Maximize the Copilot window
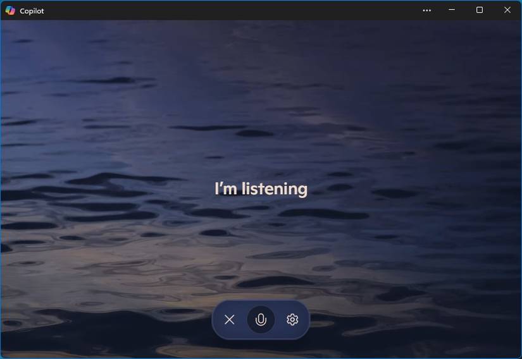The height and width of the screenshot is (359, 522). coord(480,10)
